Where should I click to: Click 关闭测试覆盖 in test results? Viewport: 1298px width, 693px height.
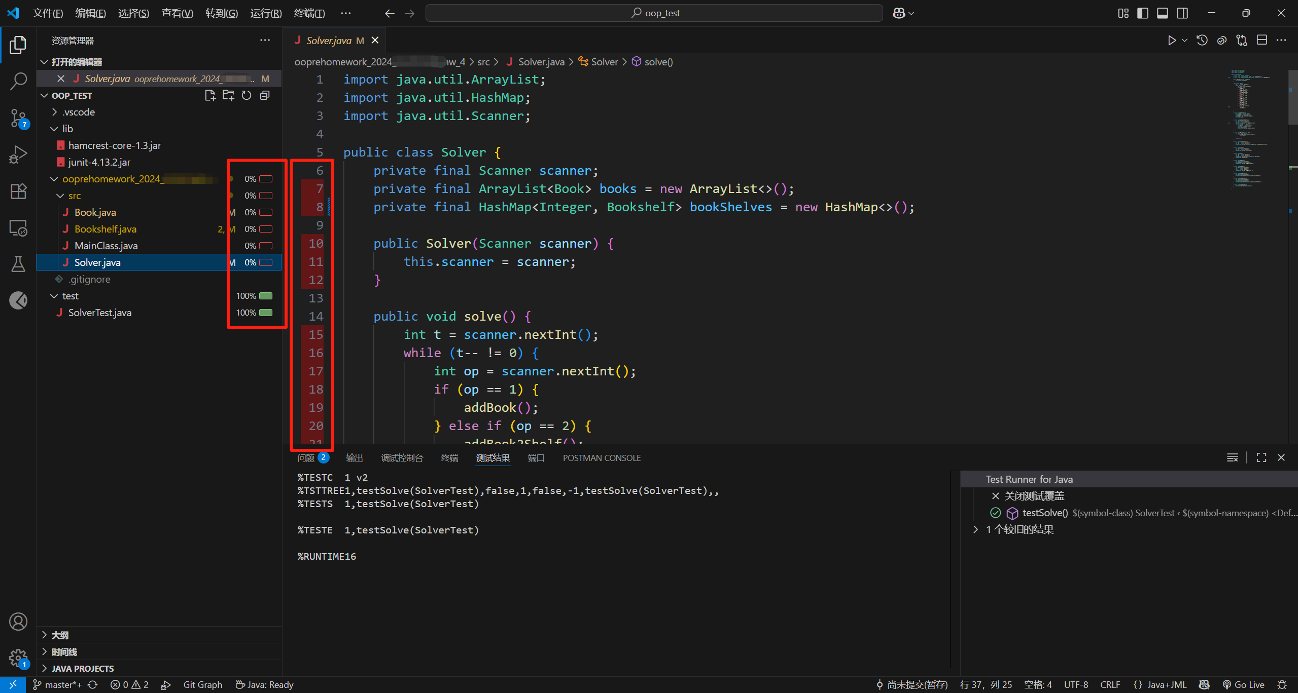(x=1034, y=496)
